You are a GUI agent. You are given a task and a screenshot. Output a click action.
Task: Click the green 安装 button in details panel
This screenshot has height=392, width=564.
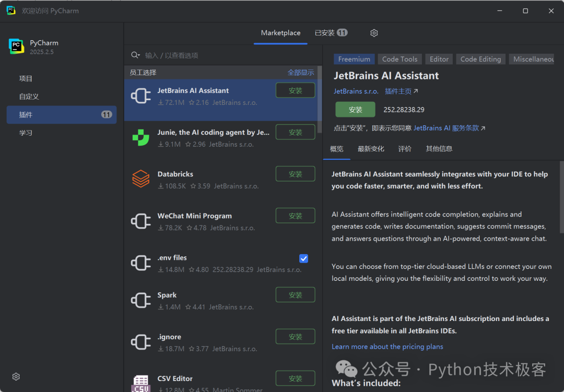[356, 110]
